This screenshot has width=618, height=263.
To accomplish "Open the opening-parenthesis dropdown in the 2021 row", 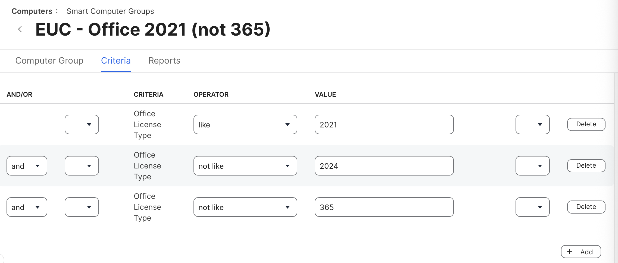I will (82, 124).
